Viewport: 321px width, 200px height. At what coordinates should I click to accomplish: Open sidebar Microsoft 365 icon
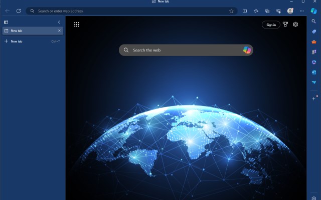[x=313, y=62]
